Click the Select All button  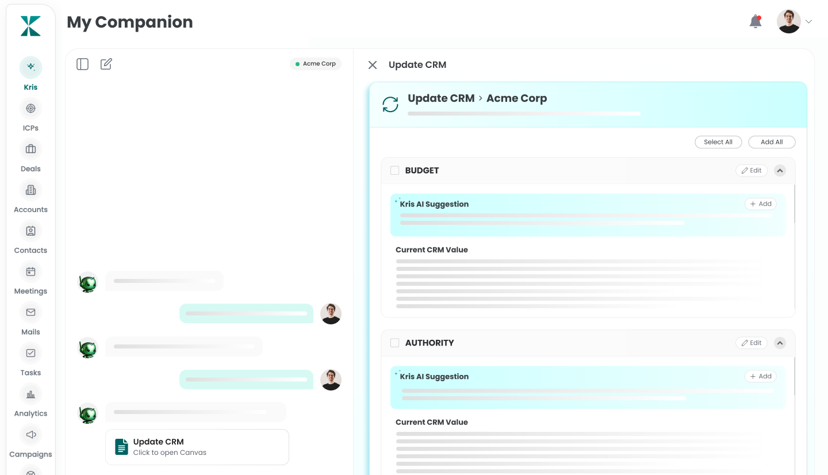click(718, 142)
